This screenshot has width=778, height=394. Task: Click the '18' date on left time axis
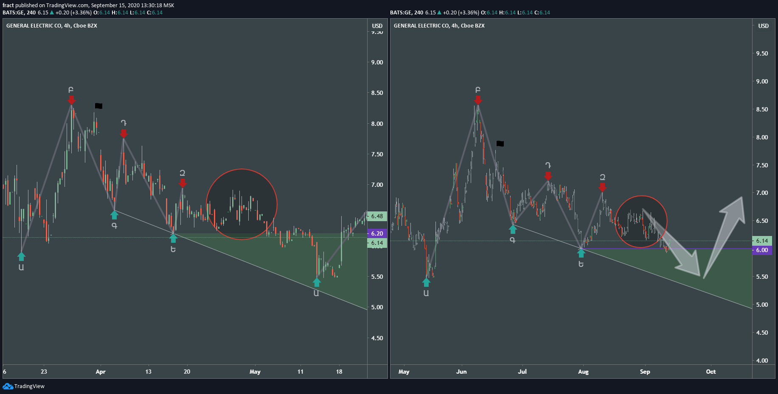pos(339,372)
